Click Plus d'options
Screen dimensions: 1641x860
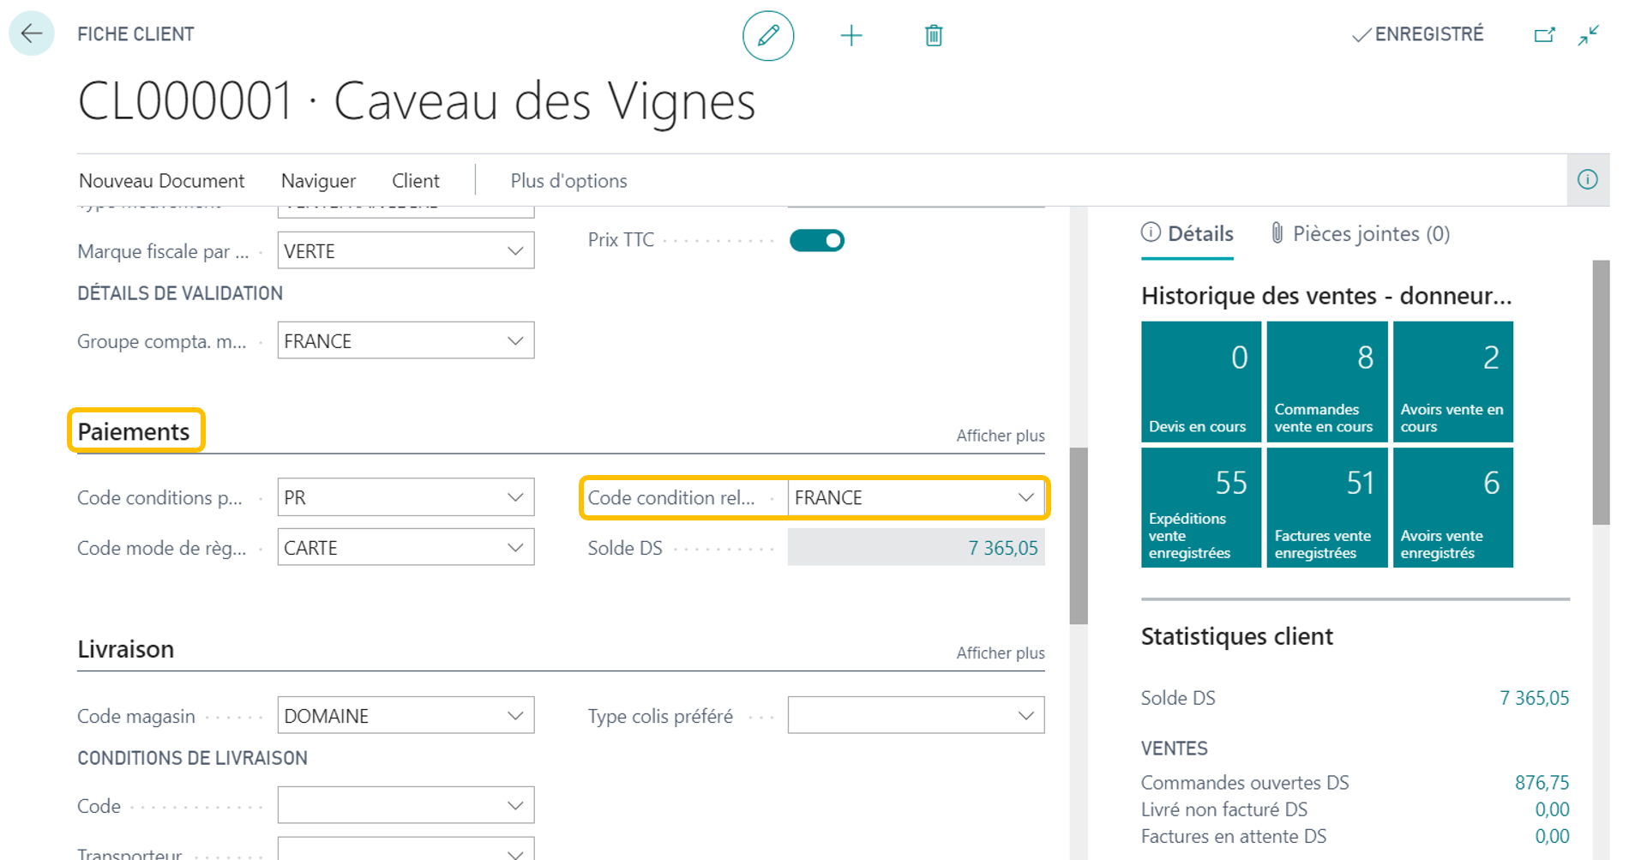[568, 181]
